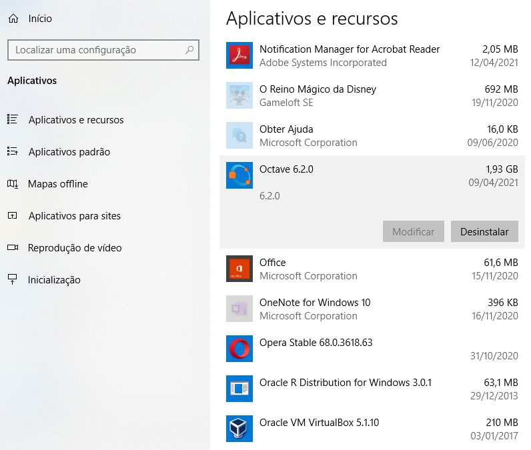This screenshot has width=531, height=450.
Task: Click the Inicialização startup icon
Action: click(x=13, y=279)
